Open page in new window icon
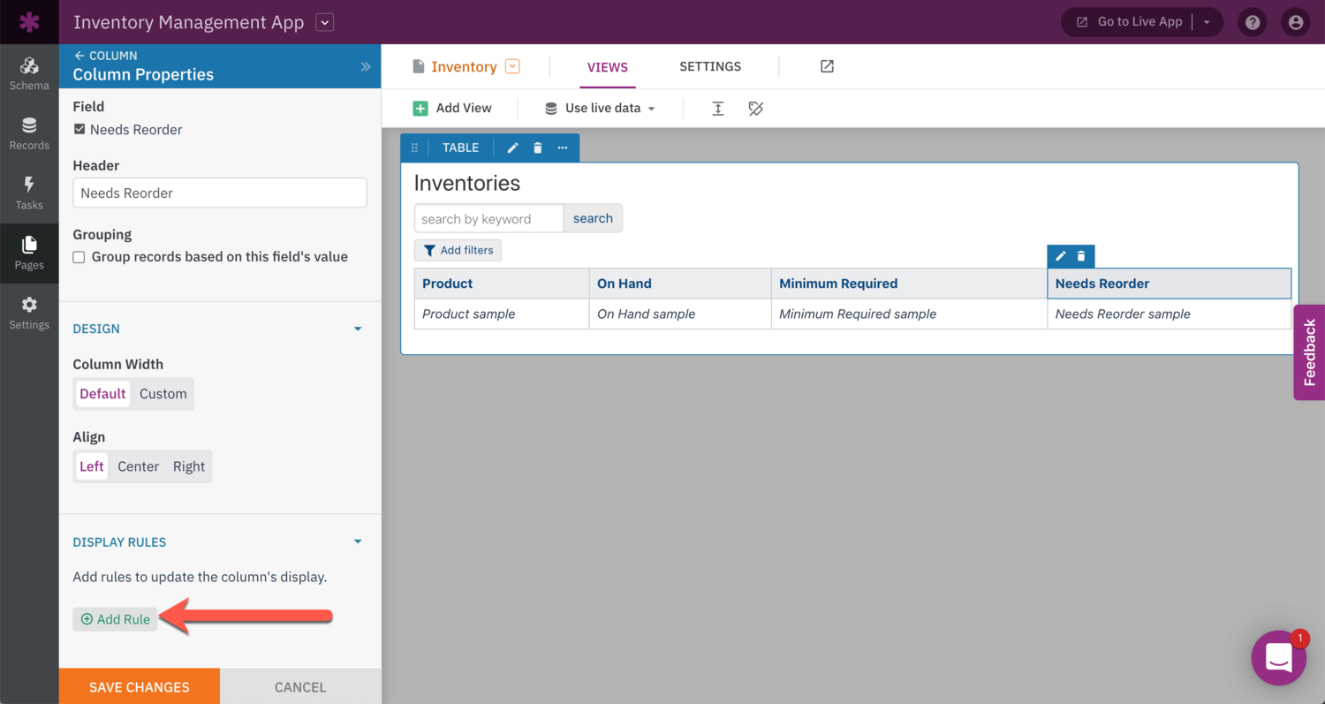 tap(827, 66)
